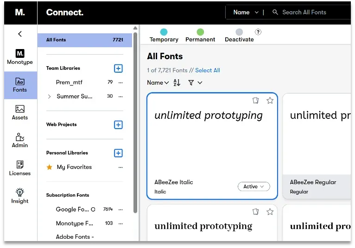Click the ABeeZee Italic font name
355x248 pixels.
174,182
